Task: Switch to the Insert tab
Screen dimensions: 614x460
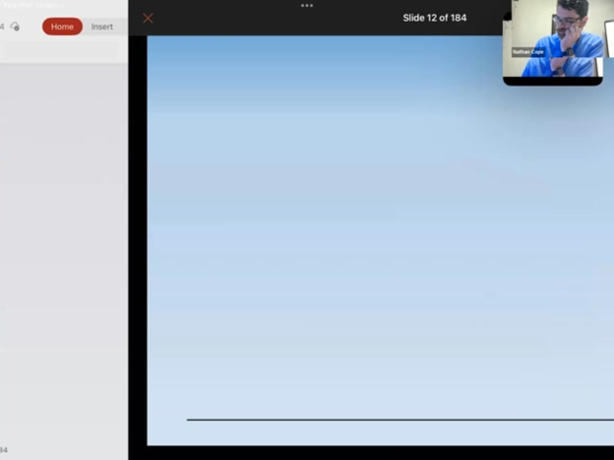Action: pyautogui.click(x=102, y=27)
